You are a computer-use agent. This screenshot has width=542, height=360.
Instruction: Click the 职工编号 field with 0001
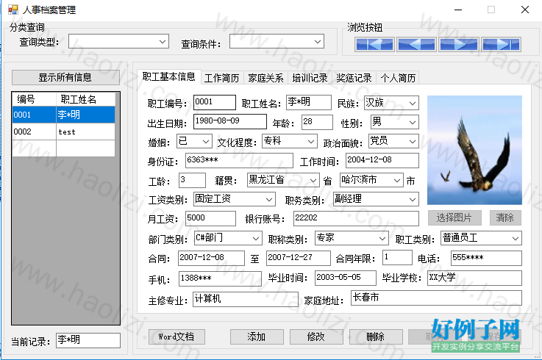pyautogui.click(x=215, y=102)
